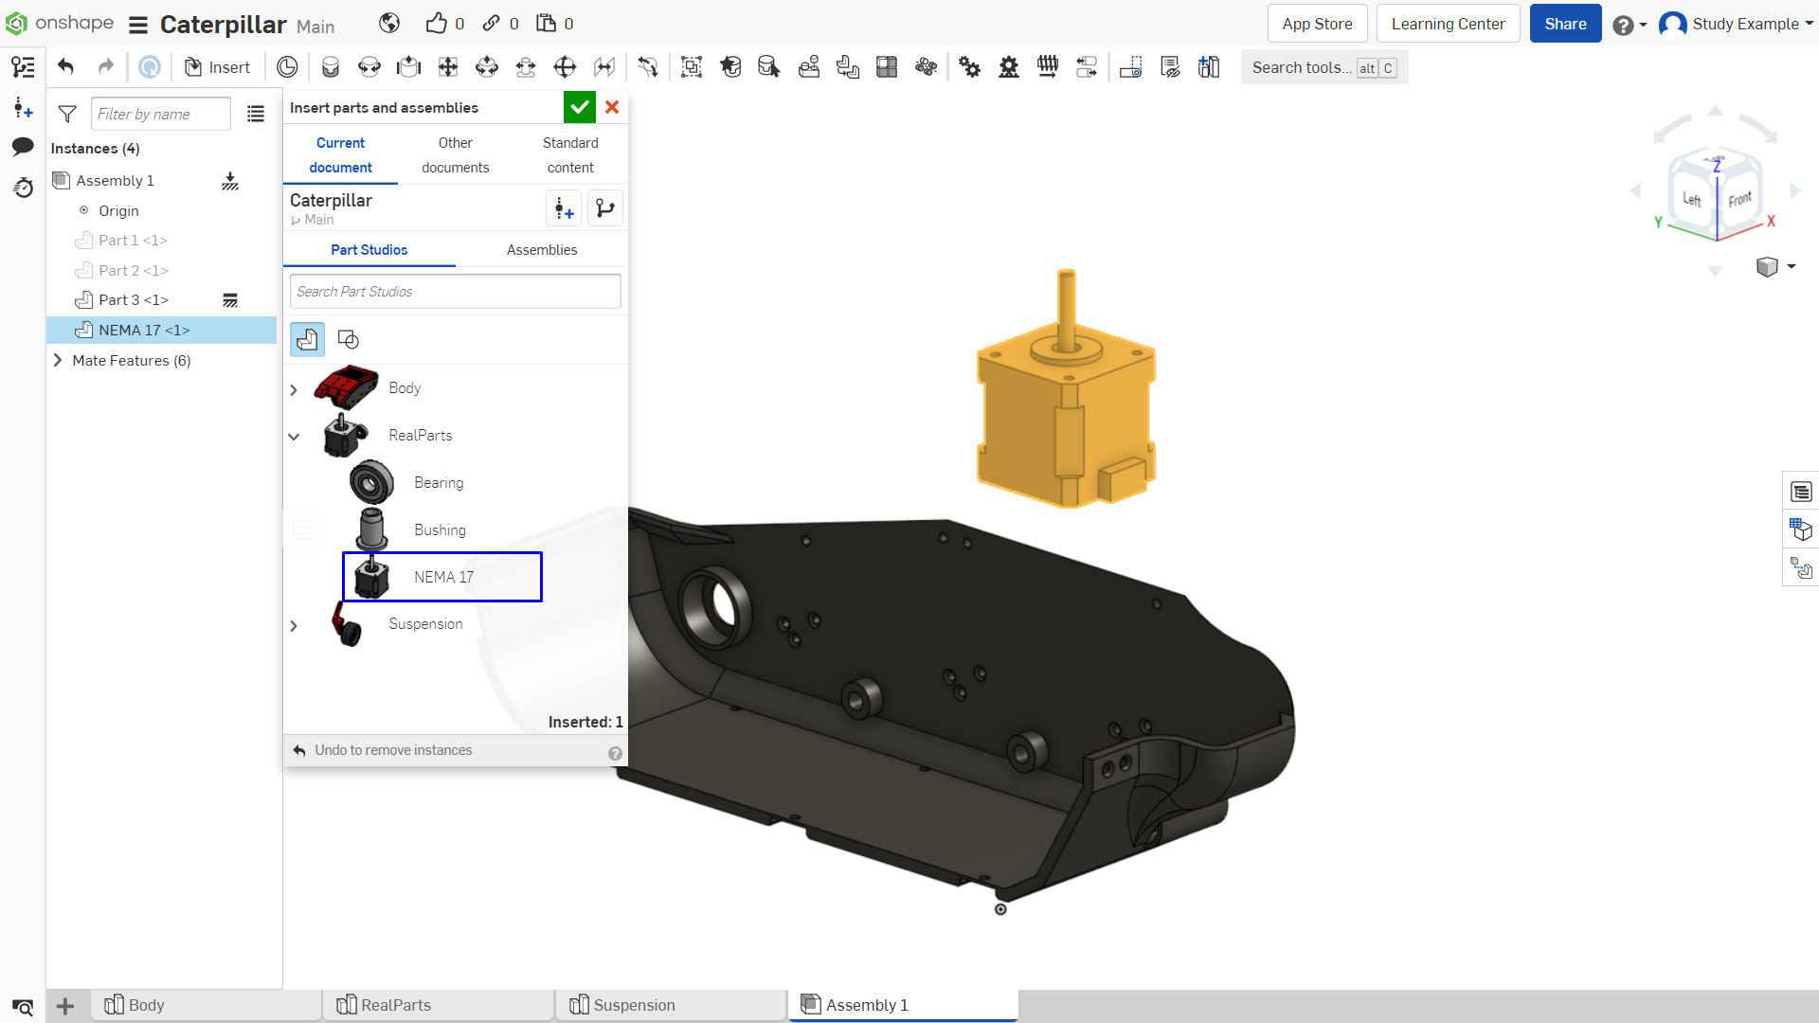Screen dimensions: 1819x1023
Task: Open the view display style dropdown
Action: [x=1776, y=266]
